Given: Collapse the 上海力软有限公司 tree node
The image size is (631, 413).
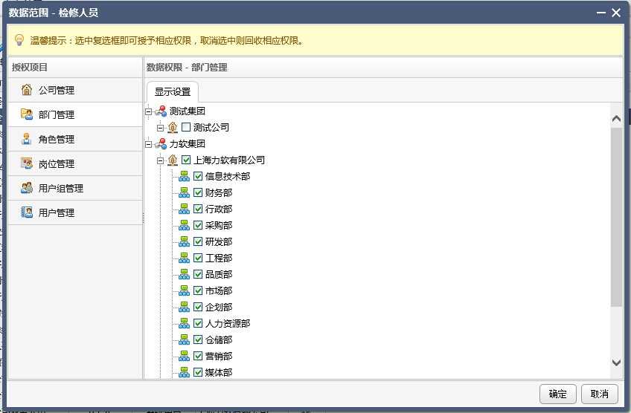Looking at the screenshot, I should pos(160,160).
